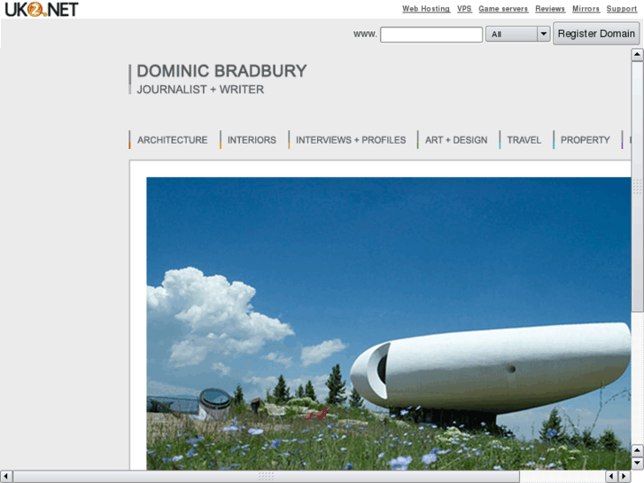
Task: Click vertical scrollbar down arrow at bottom
Action: click(x=637, y=464)
